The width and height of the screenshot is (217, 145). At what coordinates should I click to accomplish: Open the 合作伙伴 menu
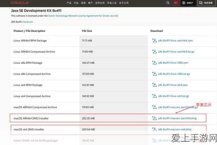point(100,3)
